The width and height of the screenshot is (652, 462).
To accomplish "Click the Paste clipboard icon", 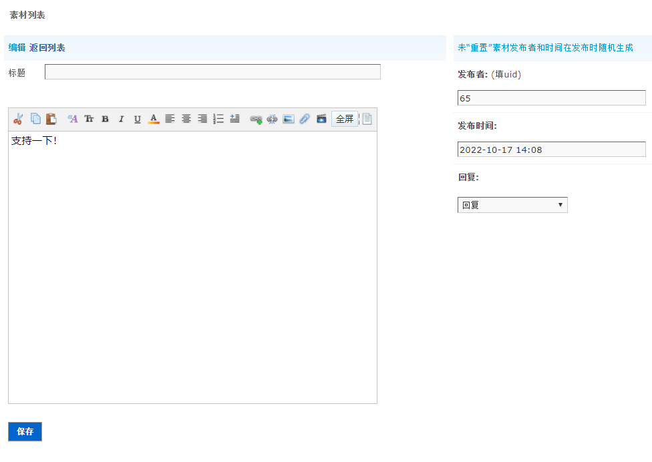I will pyautogui.click(x=51, y=119).
